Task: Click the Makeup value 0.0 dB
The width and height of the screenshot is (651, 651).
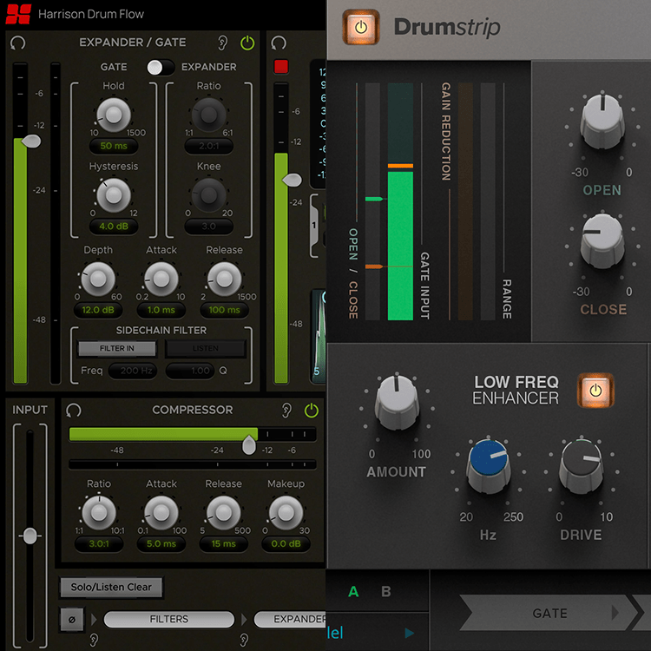Action: [x=286, y=544]
